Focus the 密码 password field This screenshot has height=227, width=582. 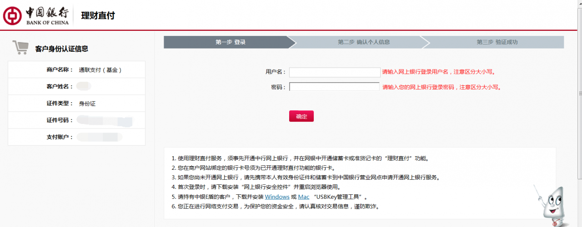click(x=334, y=87)
